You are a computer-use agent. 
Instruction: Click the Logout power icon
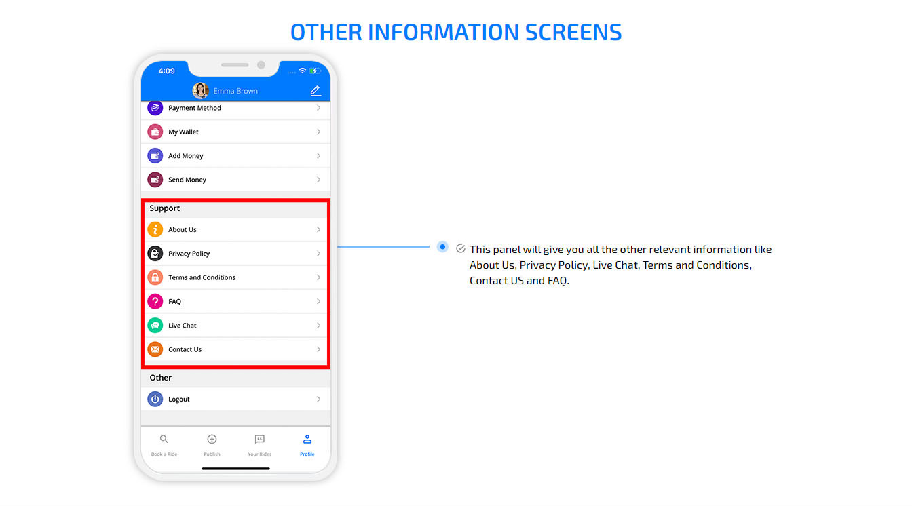[x=155, y=400]
